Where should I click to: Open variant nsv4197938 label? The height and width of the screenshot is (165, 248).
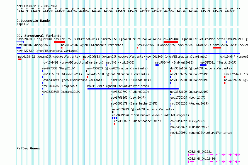[118, 74]
